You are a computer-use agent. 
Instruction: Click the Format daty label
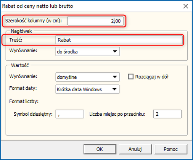(x=23, y=88)
